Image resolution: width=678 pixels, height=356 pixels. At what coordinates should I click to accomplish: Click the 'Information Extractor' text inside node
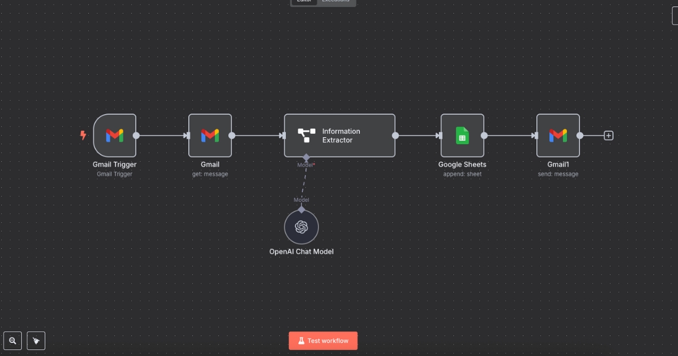coord(341,136)
